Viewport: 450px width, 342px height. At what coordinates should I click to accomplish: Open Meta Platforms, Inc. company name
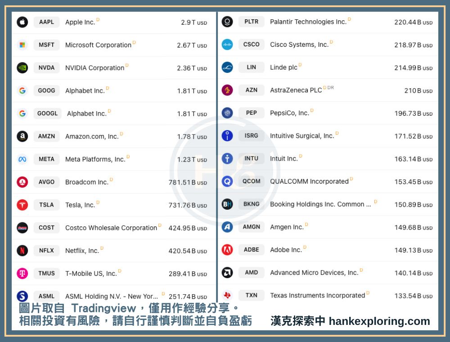tap(95, 159)
